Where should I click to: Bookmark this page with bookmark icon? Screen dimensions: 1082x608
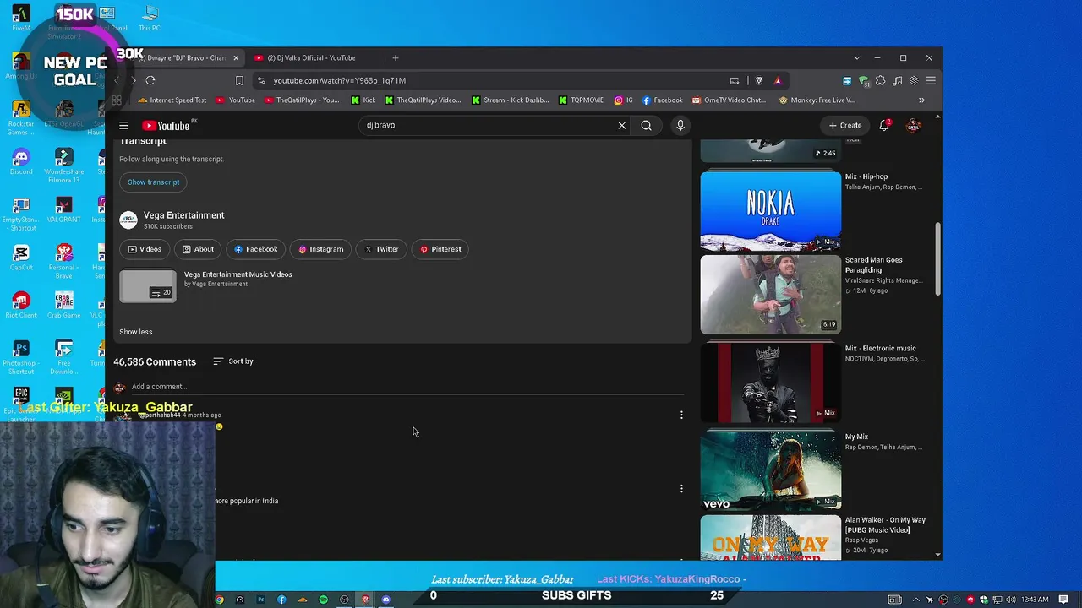tap(239, 80)
